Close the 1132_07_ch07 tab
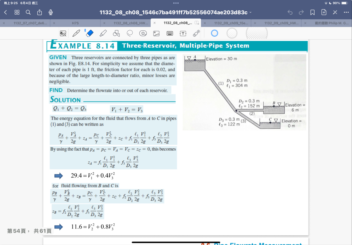Viewport: 352px width, 245px height. (x=4, y=23)
